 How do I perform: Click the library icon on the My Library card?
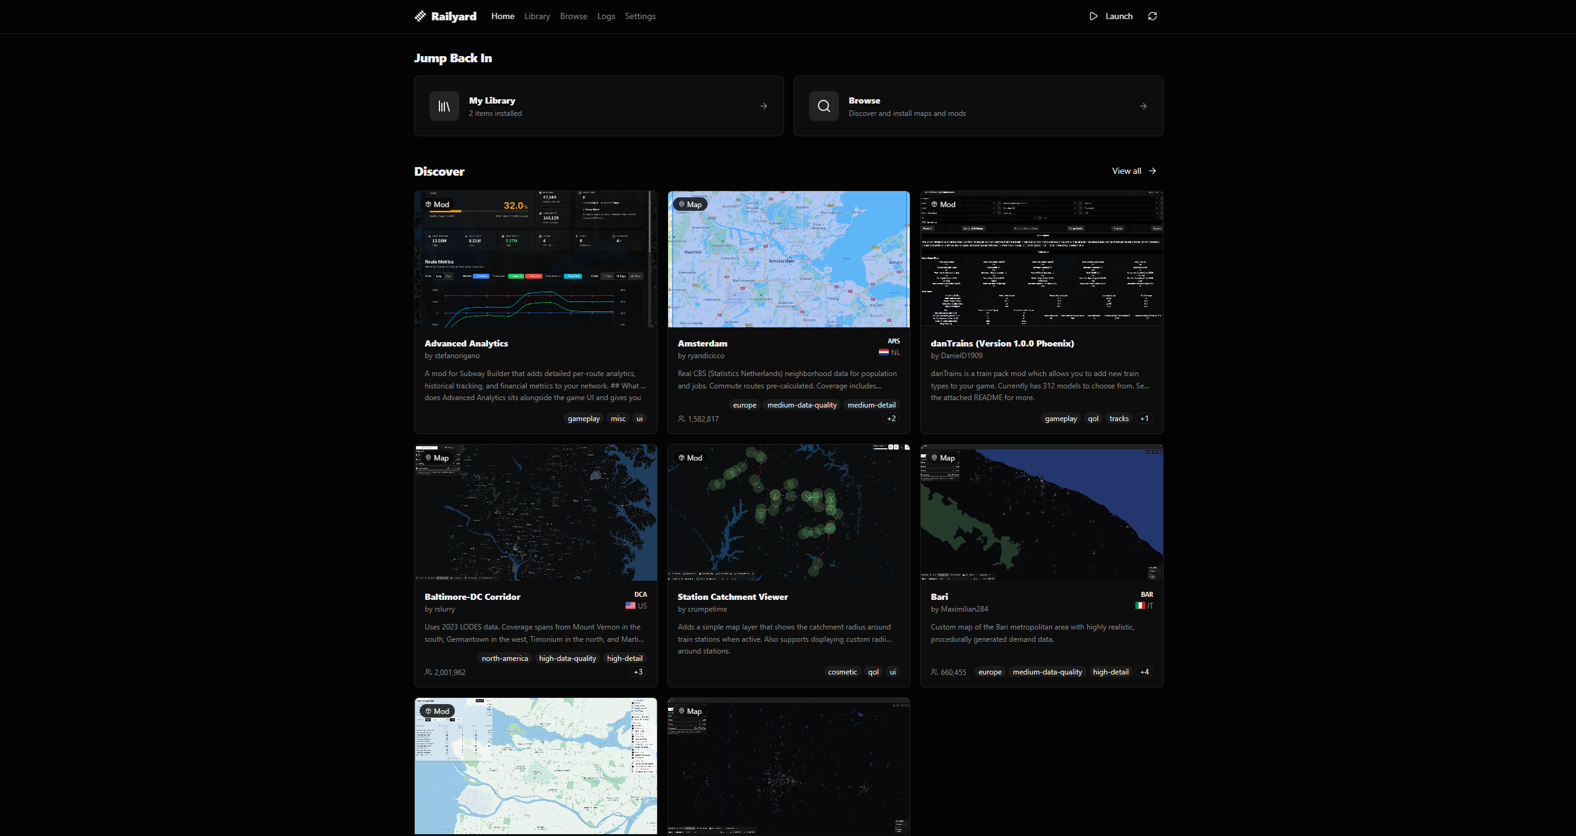[444, 105]
